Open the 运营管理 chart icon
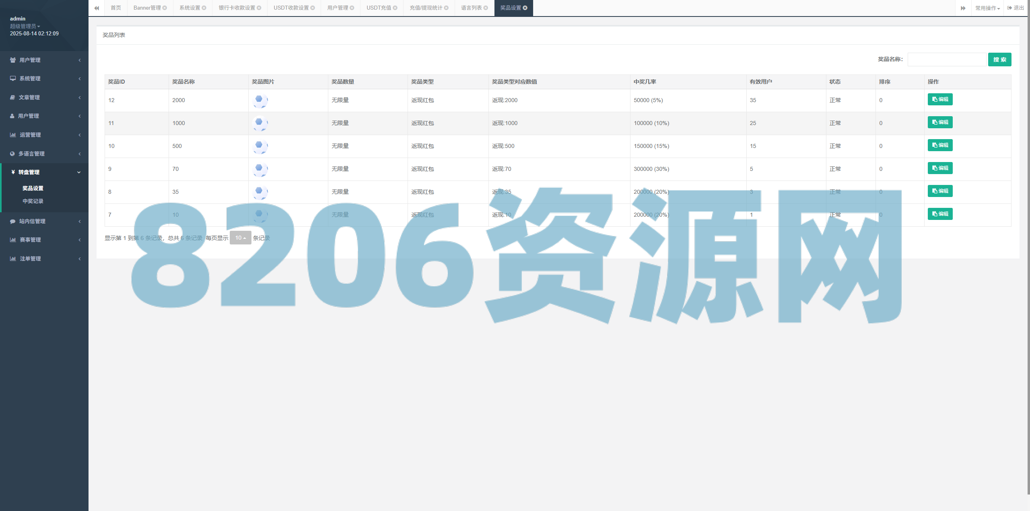1030x511 pixels. [12, 135]
